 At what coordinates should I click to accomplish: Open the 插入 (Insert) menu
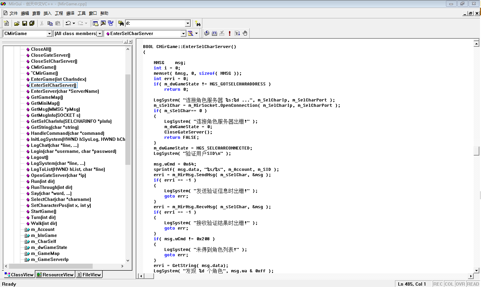tap(48, 13)
